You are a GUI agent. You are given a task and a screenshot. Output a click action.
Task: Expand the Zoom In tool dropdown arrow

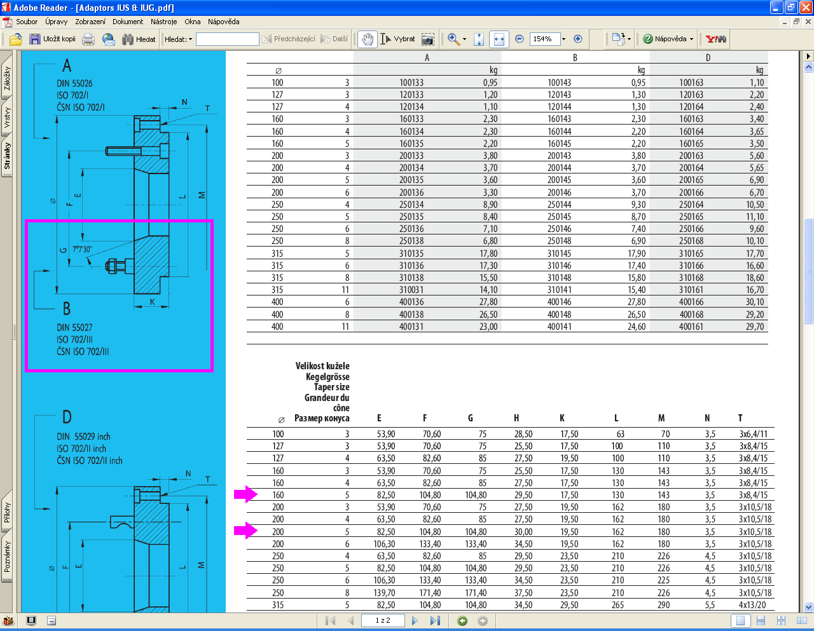pos(464,39)
